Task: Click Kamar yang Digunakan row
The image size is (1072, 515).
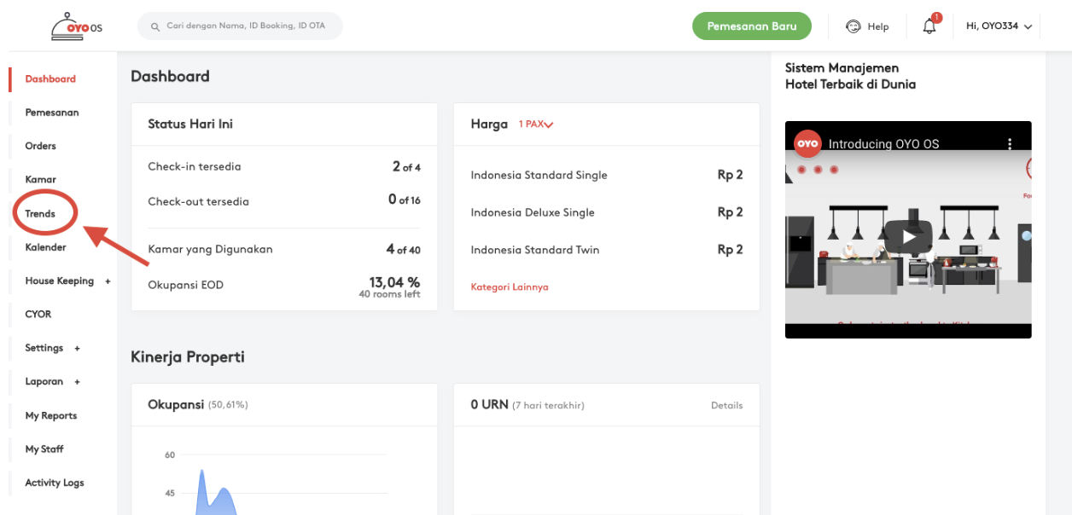Action: 284,250
